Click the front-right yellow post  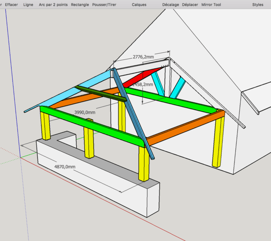click(x=144, y=163)
